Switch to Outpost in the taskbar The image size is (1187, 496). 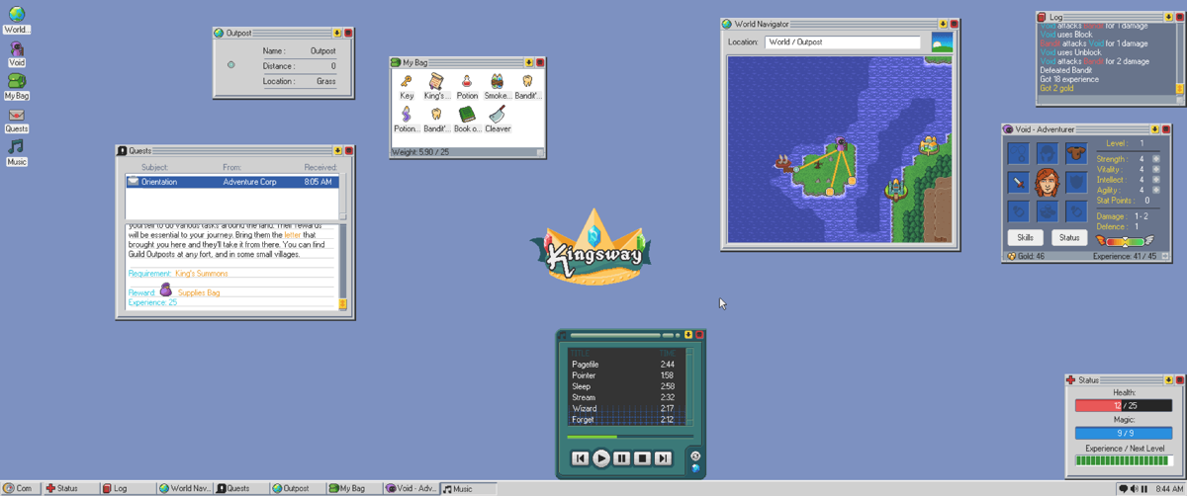[297, 488]
